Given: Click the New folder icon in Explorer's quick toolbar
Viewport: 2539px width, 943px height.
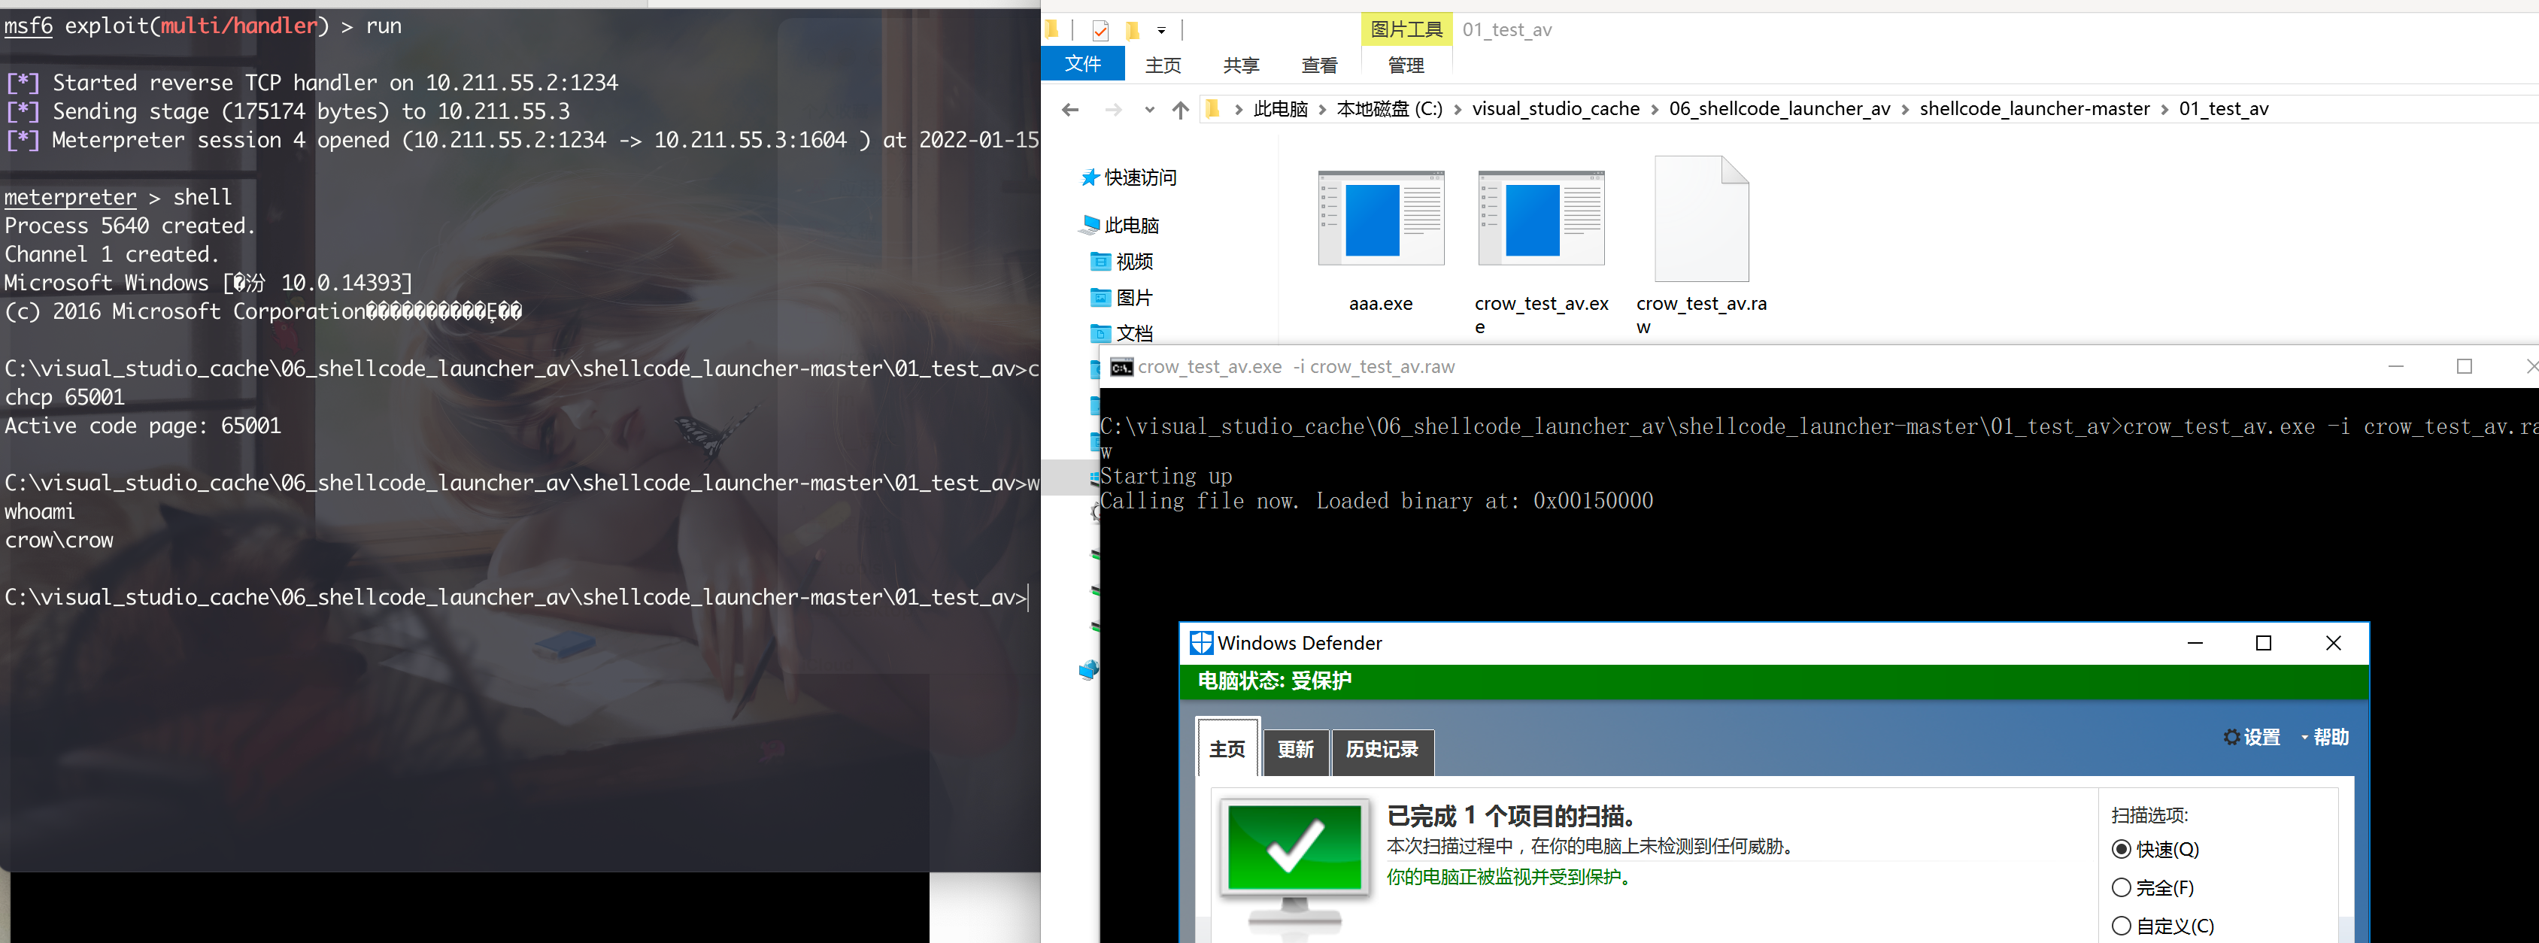Looking at the screenshot, I should [1133, 31].
